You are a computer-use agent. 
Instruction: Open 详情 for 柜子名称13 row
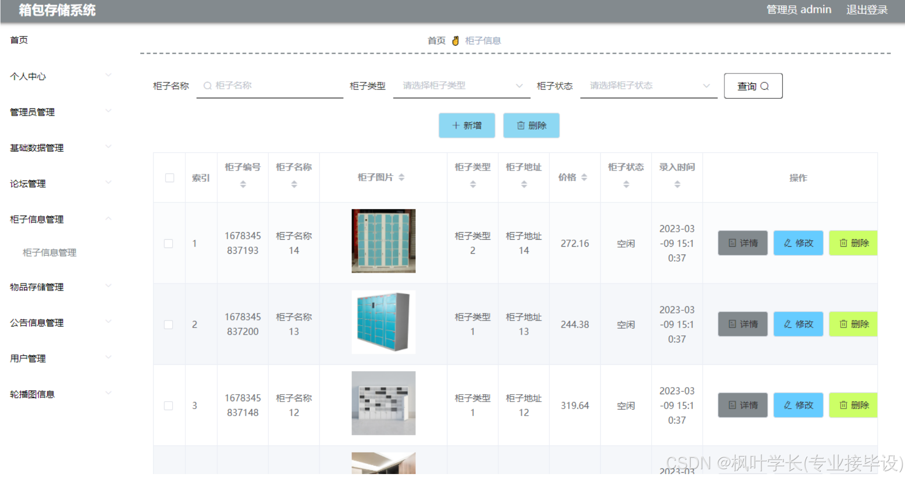tap(743, 324)
